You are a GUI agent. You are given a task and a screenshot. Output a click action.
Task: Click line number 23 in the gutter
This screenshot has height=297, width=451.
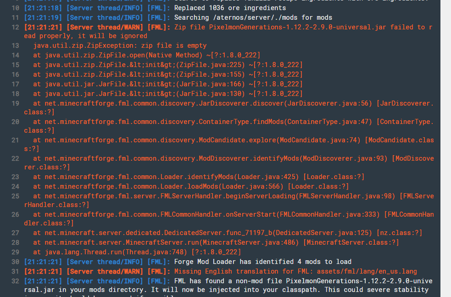15,177
